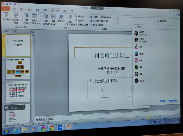Click Broadcast Slide Show (广播幻灯片)
Viewport: 183px width, 136px height.
coord(26,18)
